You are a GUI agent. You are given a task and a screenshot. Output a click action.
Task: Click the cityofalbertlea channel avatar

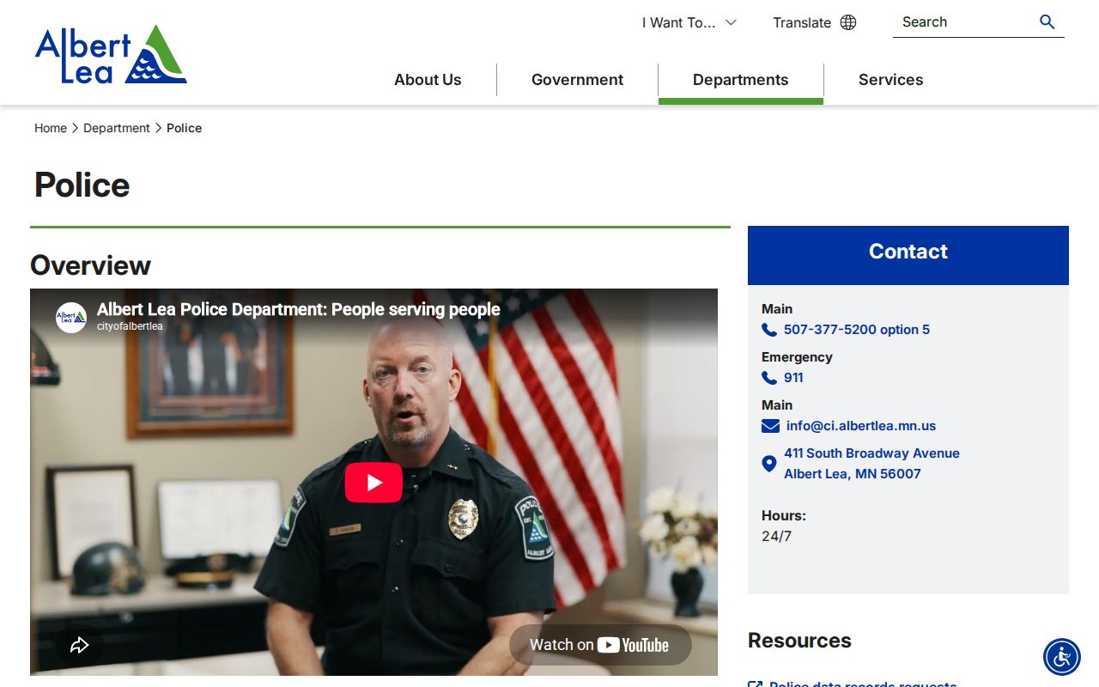(x=71, y=318)
